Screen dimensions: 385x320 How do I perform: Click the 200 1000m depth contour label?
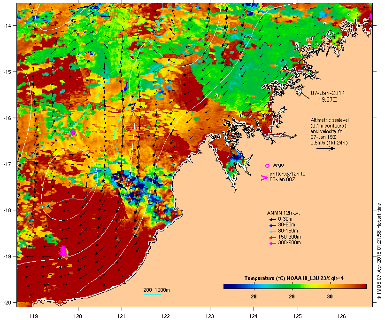click(x=156, y=290)
